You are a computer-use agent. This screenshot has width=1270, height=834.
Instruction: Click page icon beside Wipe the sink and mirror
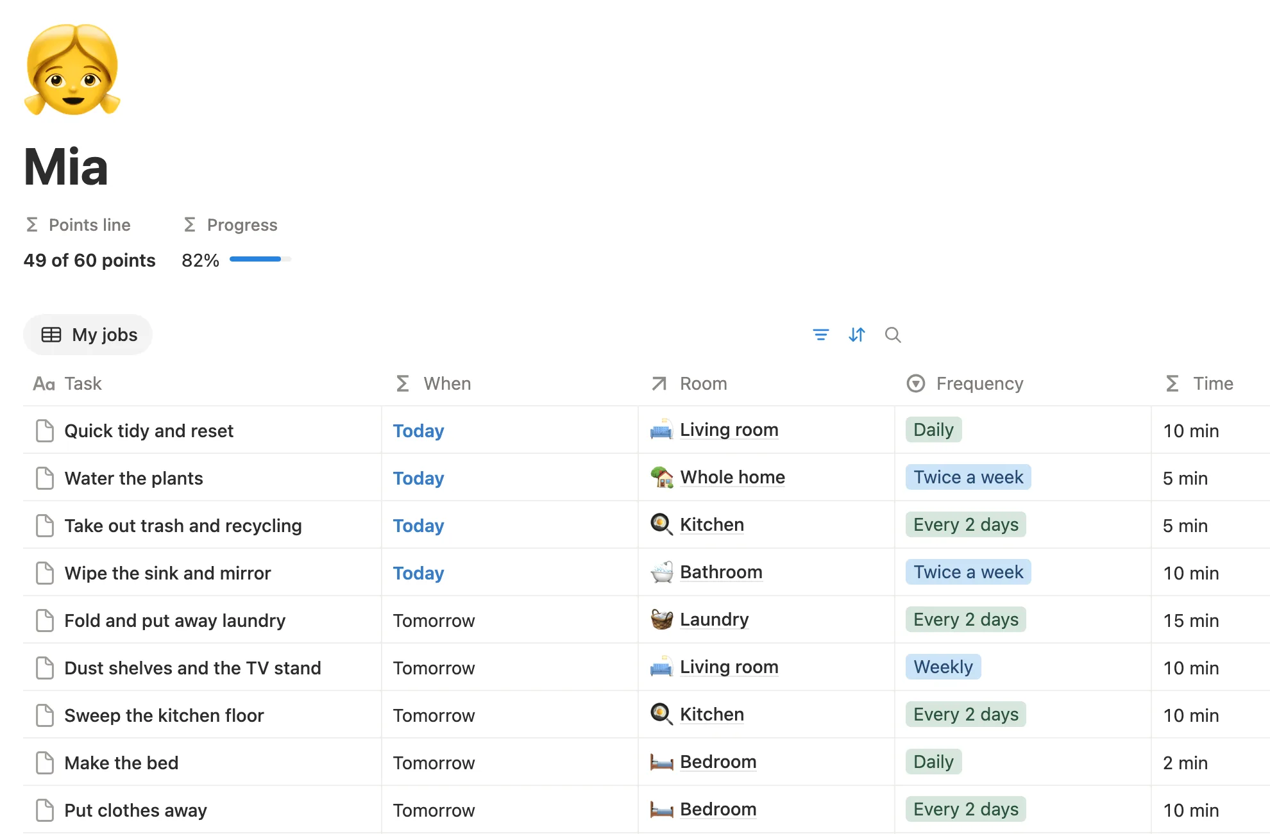pos(45,573)
